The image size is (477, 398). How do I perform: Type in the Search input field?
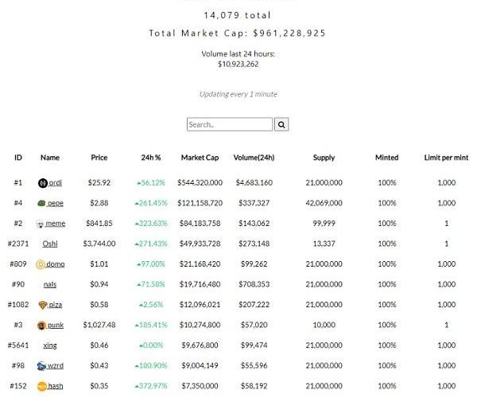coord(229,125)
